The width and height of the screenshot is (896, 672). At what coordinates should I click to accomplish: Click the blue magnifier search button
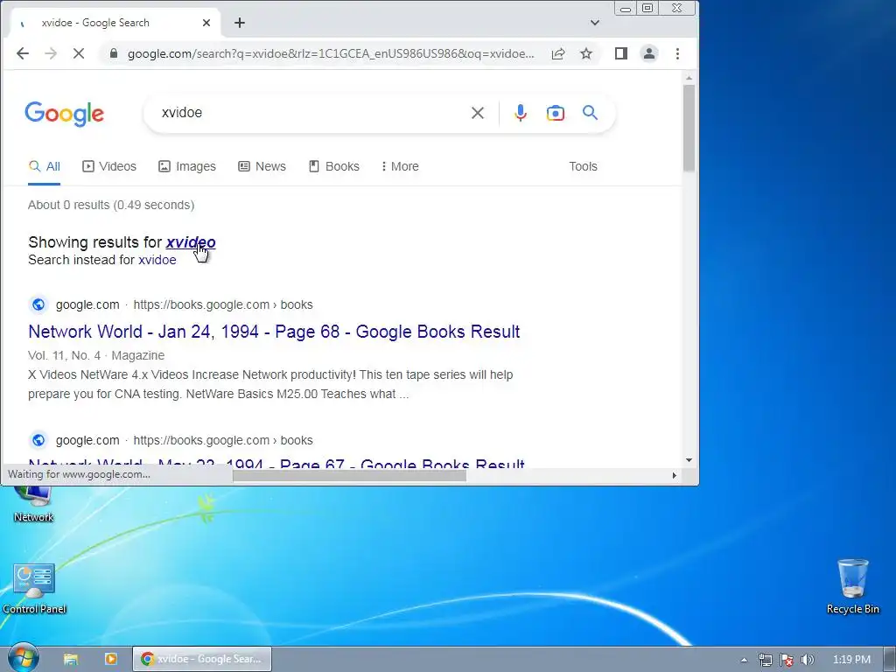coord(591,113)
